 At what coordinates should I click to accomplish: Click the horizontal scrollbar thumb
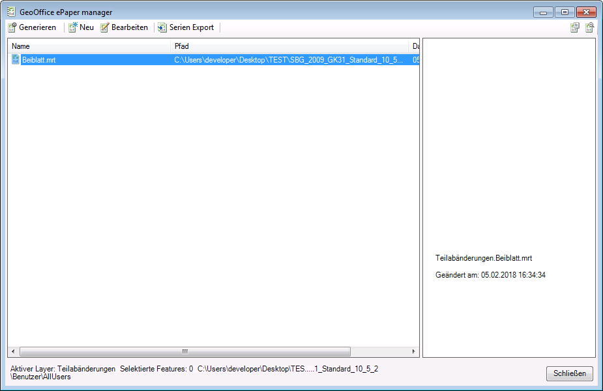click(x=186, y=351)
